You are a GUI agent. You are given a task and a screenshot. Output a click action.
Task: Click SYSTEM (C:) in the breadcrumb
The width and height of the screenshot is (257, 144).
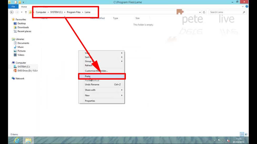tap(56, 12)
